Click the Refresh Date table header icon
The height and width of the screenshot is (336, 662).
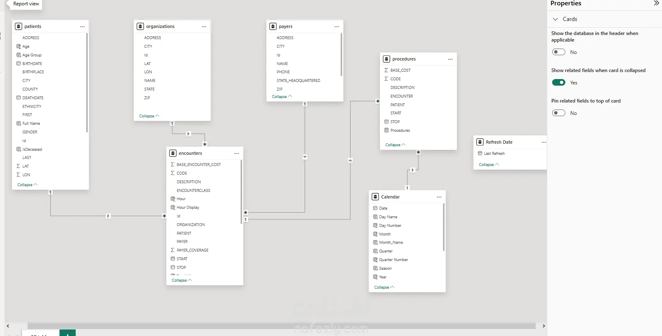(x=480, y=142)
